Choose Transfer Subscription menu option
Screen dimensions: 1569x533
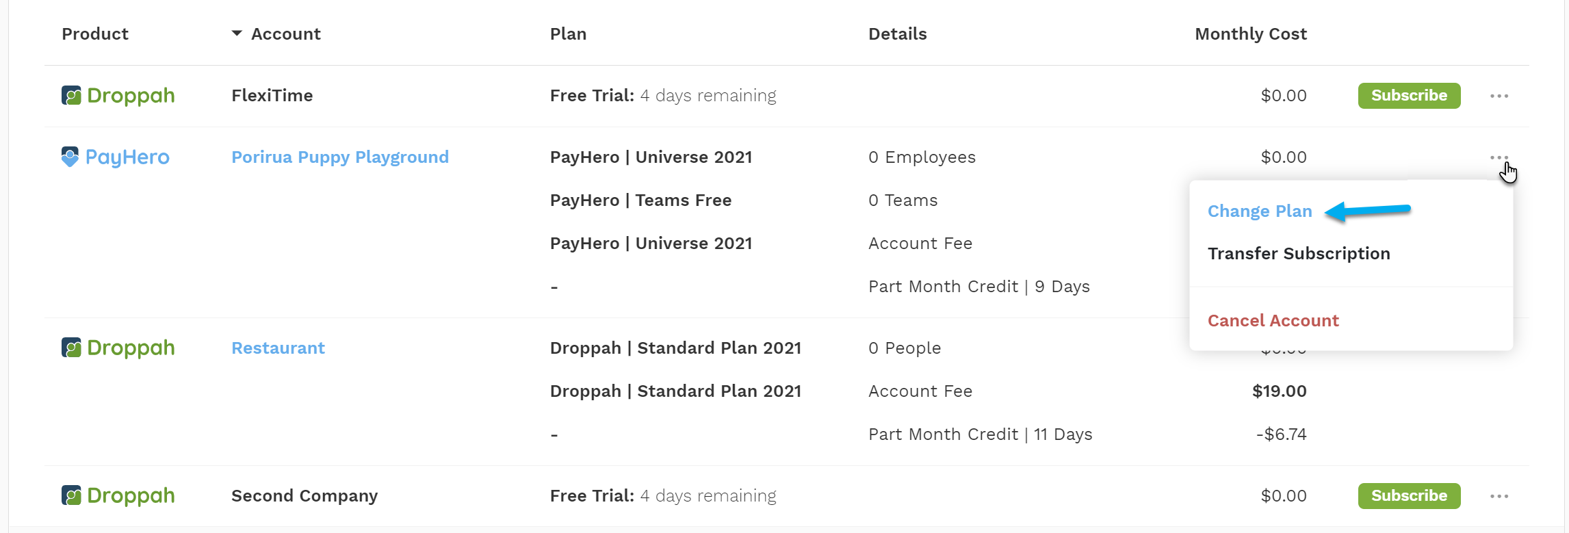(1299, 254)
